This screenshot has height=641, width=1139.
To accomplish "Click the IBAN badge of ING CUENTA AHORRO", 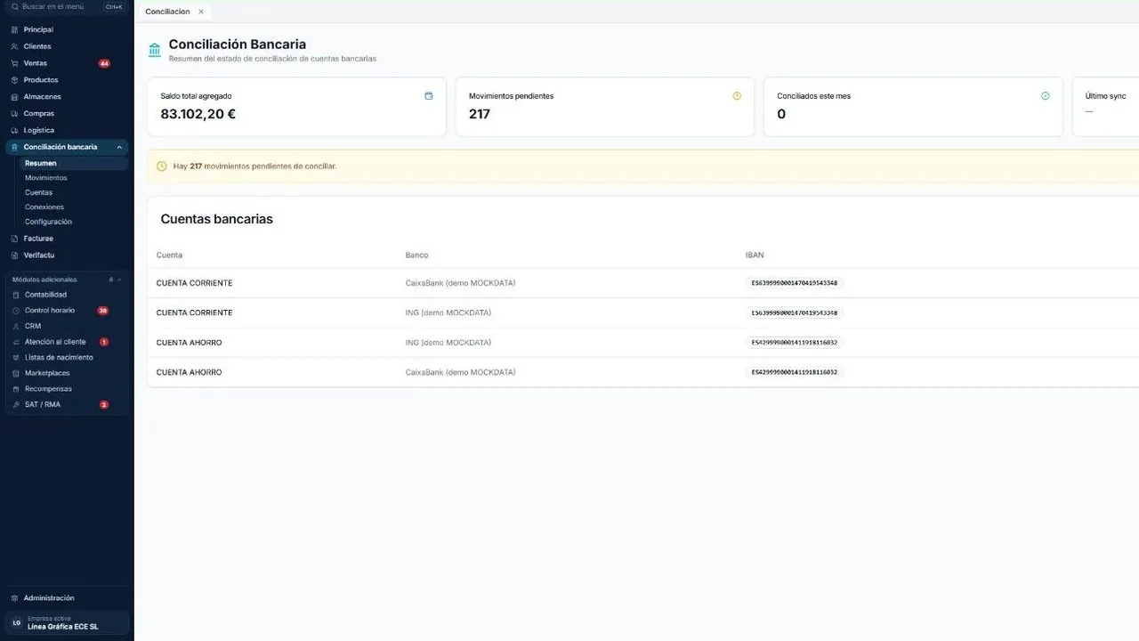I will (x=795, y=343).
